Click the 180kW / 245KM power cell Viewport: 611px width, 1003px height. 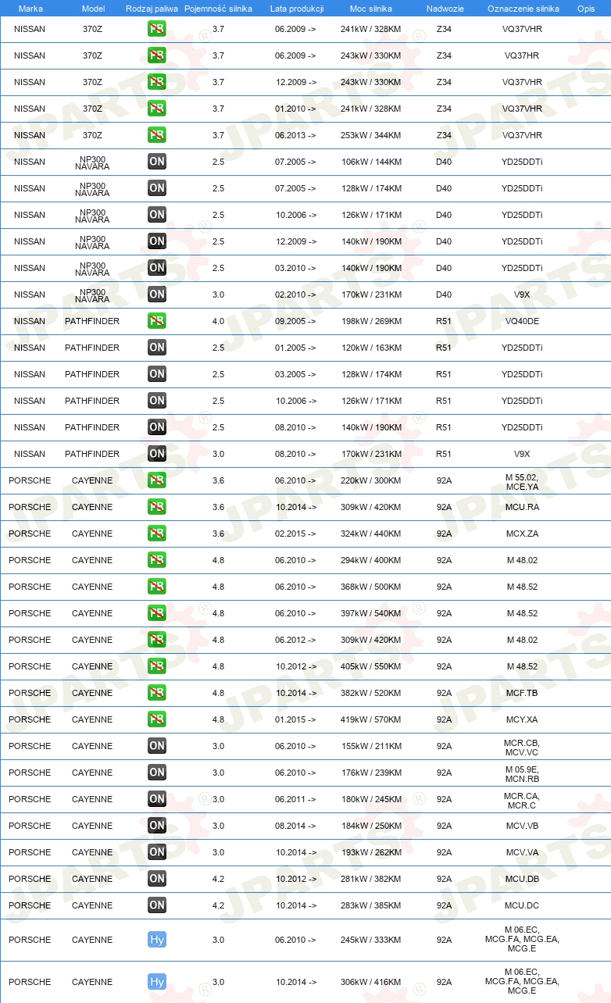[371, 799]
